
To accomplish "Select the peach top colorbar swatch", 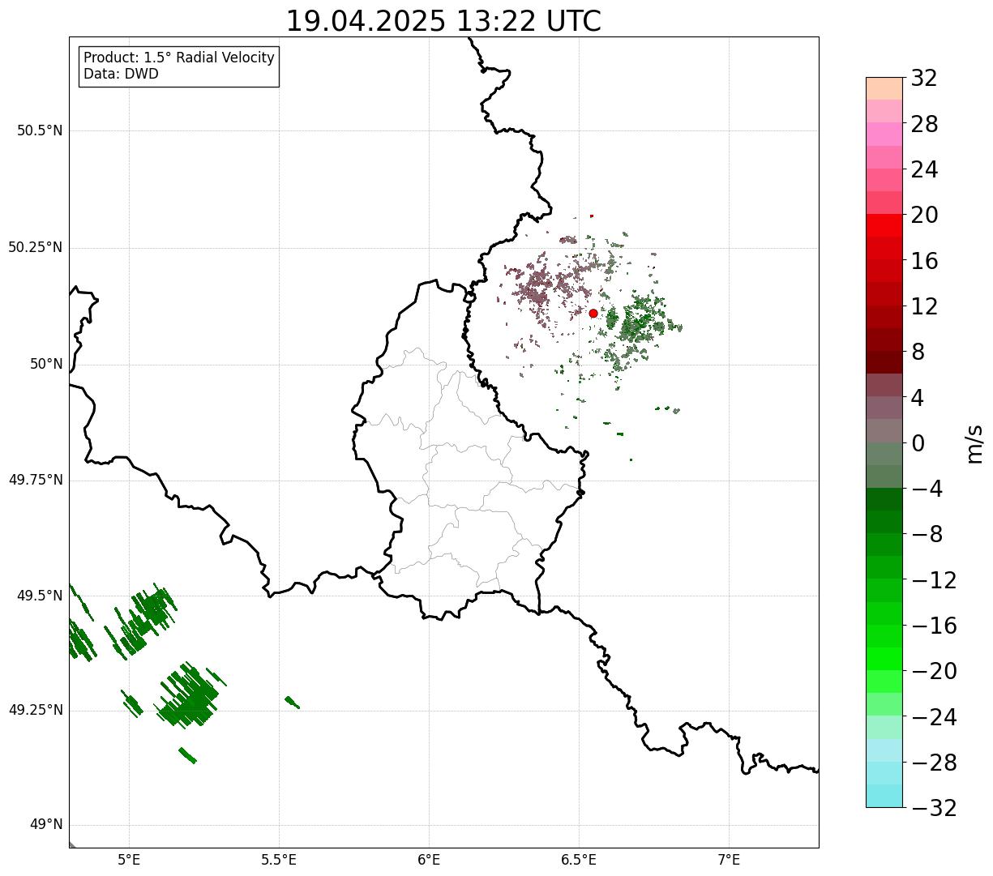I will point(884,88).
